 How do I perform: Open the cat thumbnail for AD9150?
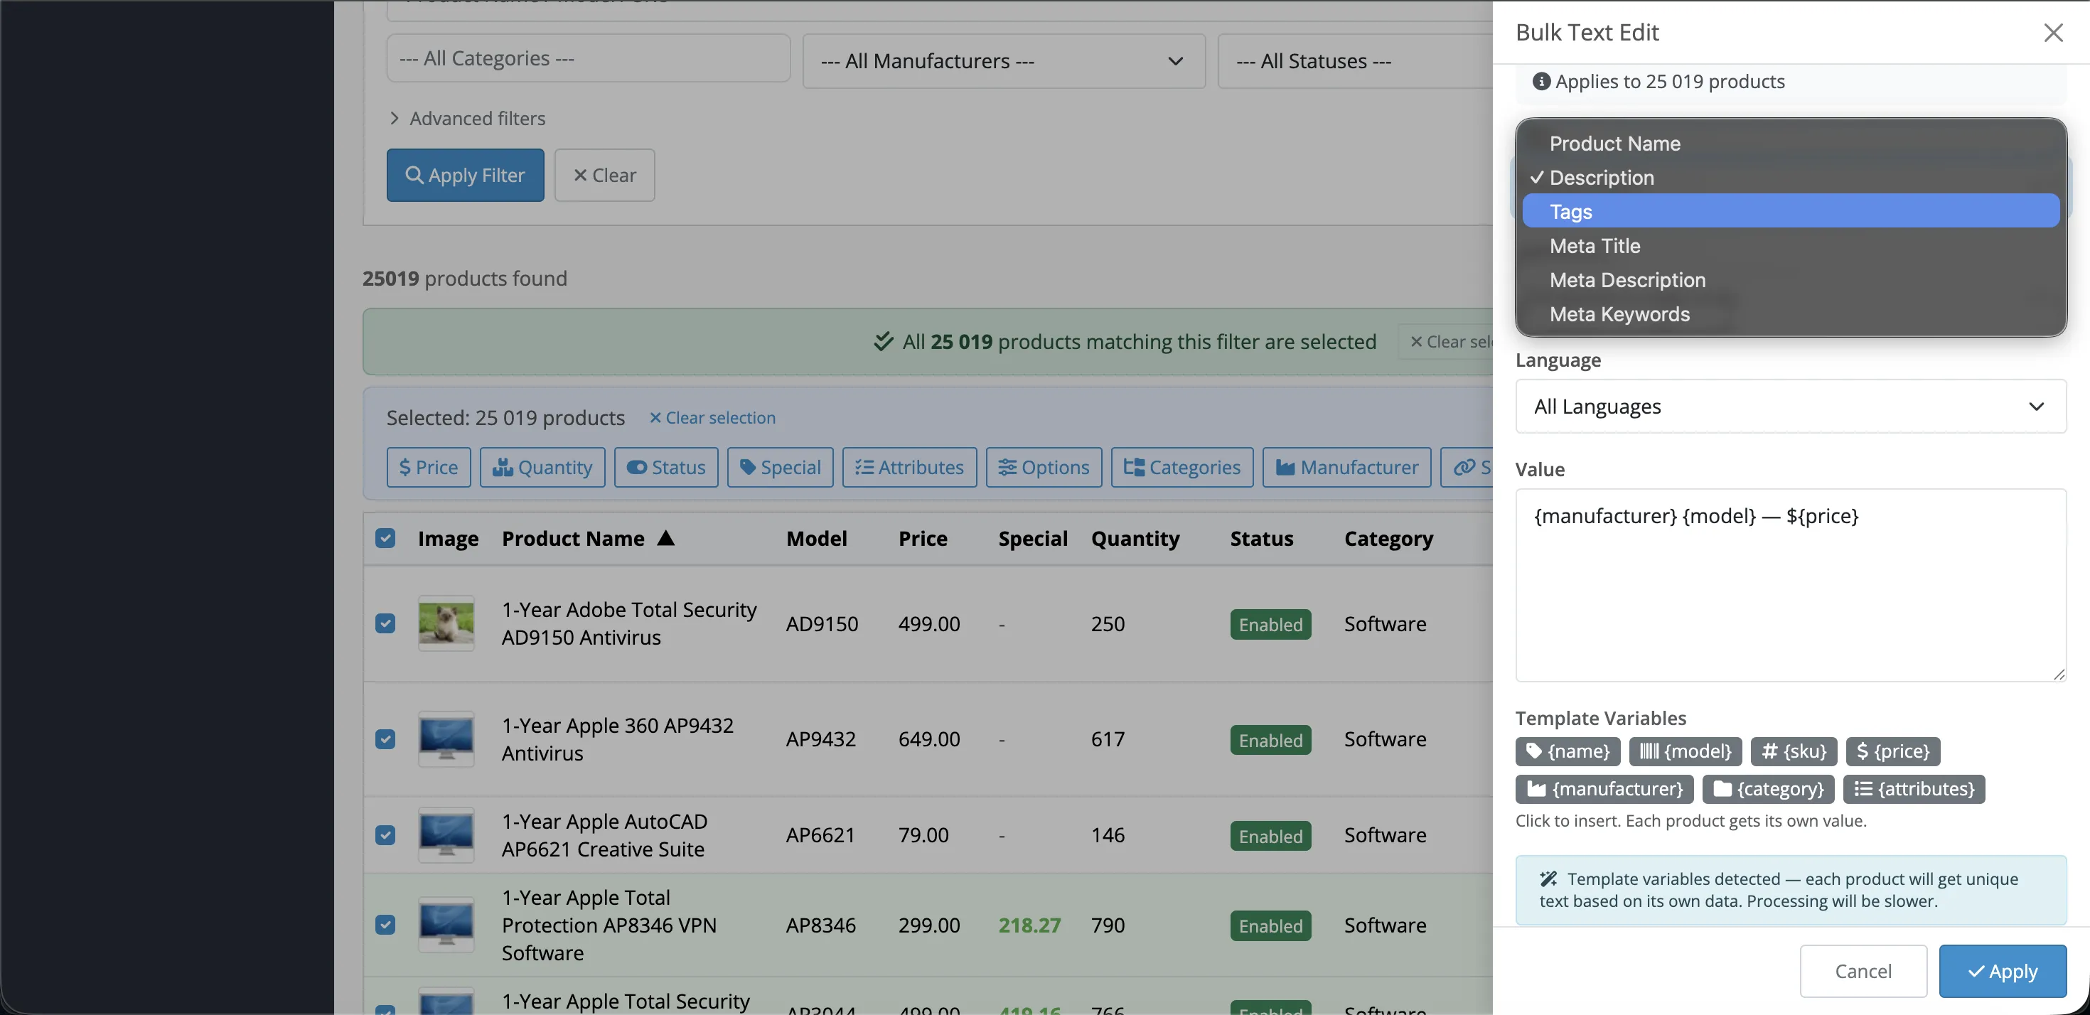(446, 623)
